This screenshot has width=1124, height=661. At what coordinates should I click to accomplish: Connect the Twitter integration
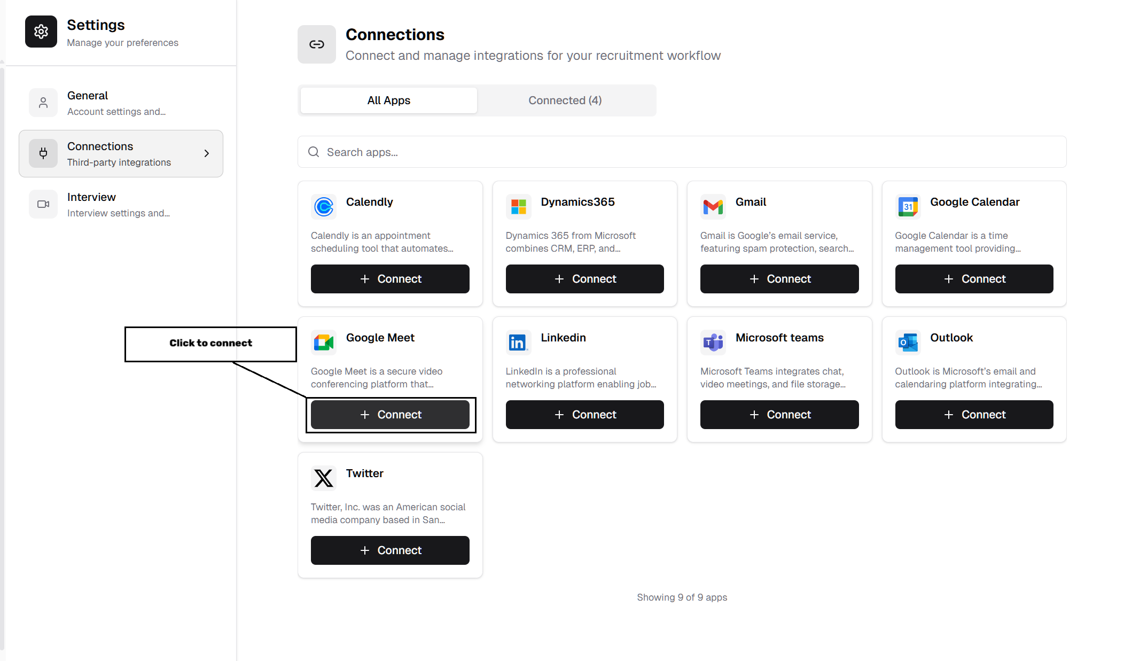[x=390, y=550]
